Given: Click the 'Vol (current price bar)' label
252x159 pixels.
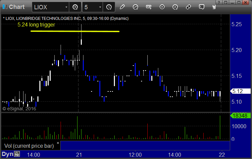Looking at the screenshot, I should pyautogui.click(x=29, y=146).
